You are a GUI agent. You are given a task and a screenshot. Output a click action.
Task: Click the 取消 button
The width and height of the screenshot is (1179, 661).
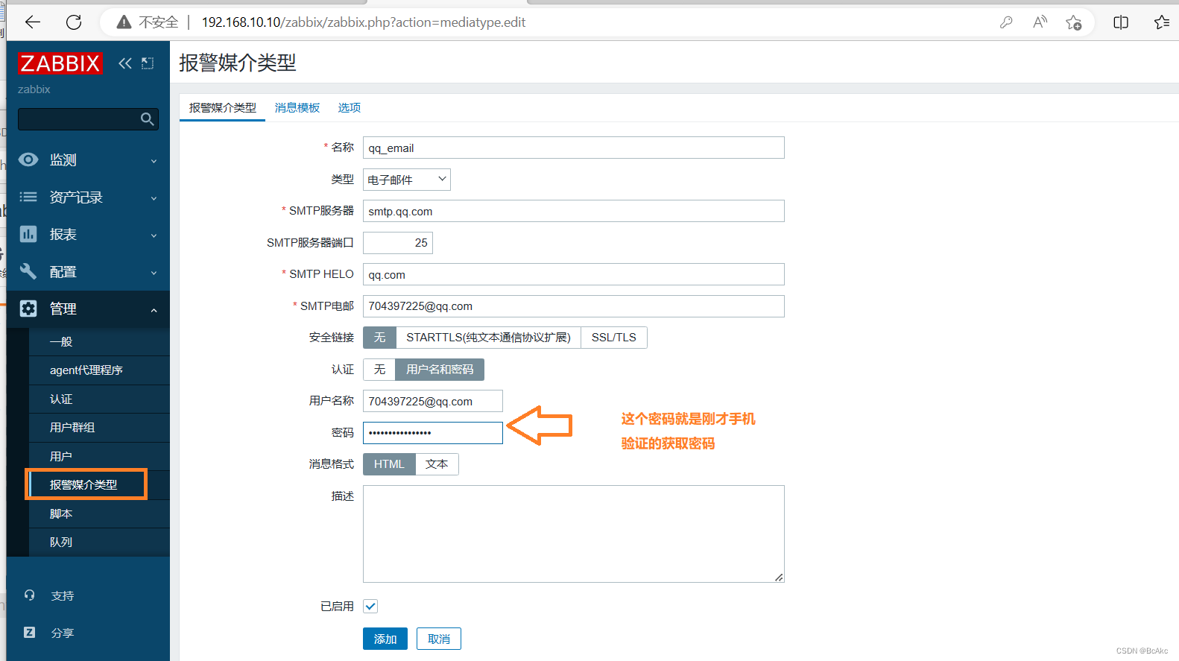[439, 639]
